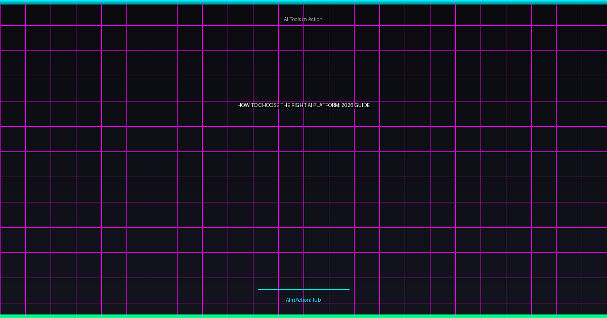607x318 pixels.
Task: Click the word "Action" in the top caption
Action: click(x=315, y=19)
